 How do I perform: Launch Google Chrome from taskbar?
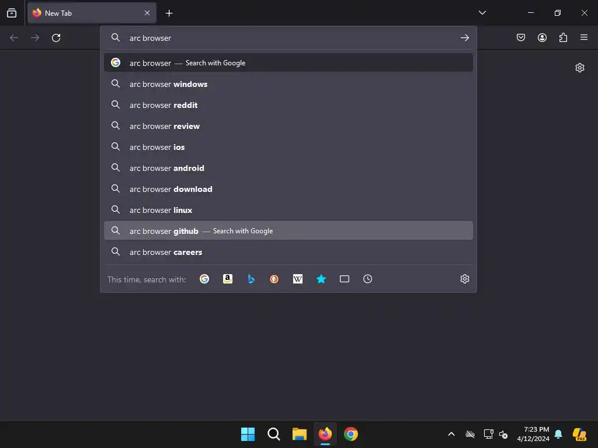click(x=351, y=434)
